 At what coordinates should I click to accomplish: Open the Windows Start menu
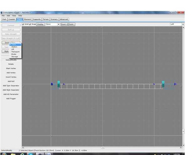pos(4,154)
